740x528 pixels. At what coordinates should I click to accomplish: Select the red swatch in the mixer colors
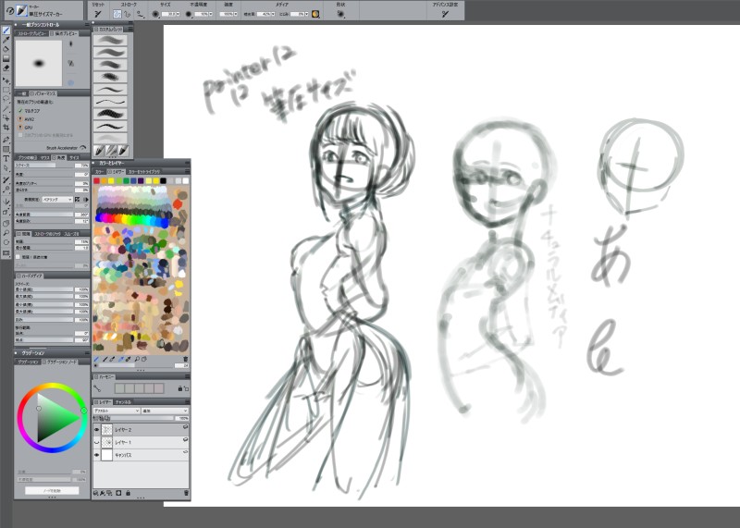coord(97,180)
